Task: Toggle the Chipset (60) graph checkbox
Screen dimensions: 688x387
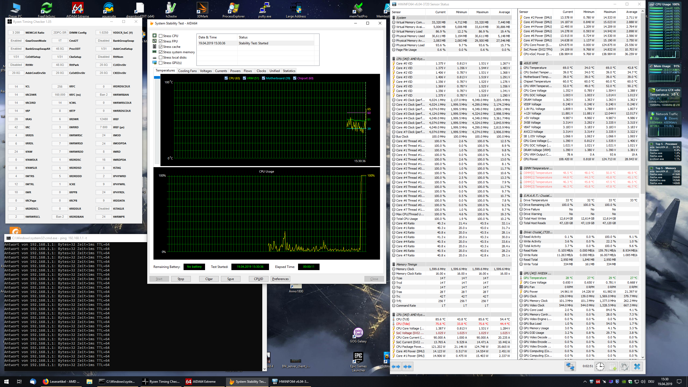Action: (295, 78)
